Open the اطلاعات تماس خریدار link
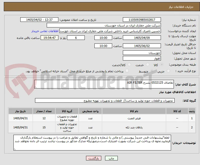The width and height of the screenshot is (200, 165). pyautogui.click(x=45, y=31)
